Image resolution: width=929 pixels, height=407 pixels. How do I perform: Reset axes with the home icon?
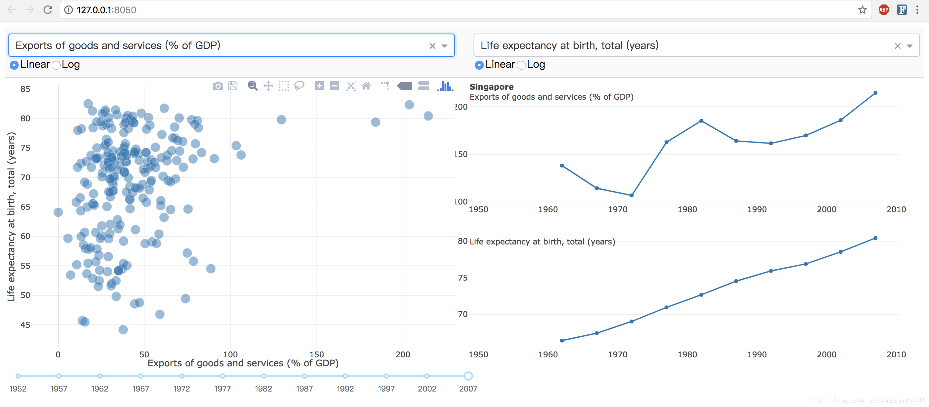point(366,86)
